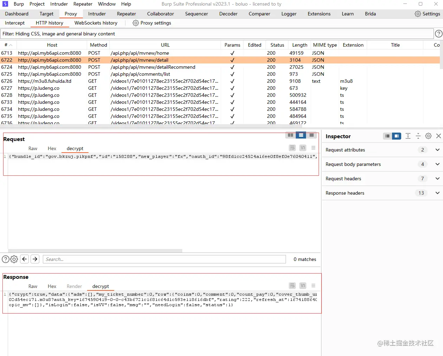The width and height of the screenshot is (443, 356).
Task: Switch to the Brida tab
Action: point(370,14)
